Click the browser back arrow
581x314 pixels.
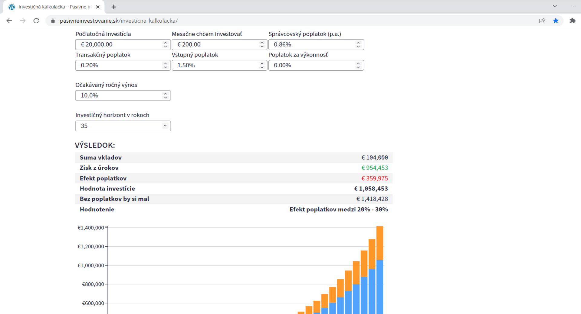pyautogui.click(x=9, y=21)
